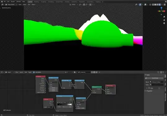Browse materials with the sphere icon
Image resolution: width=167 pixels, height=116 pixels.
pos(75,72)
